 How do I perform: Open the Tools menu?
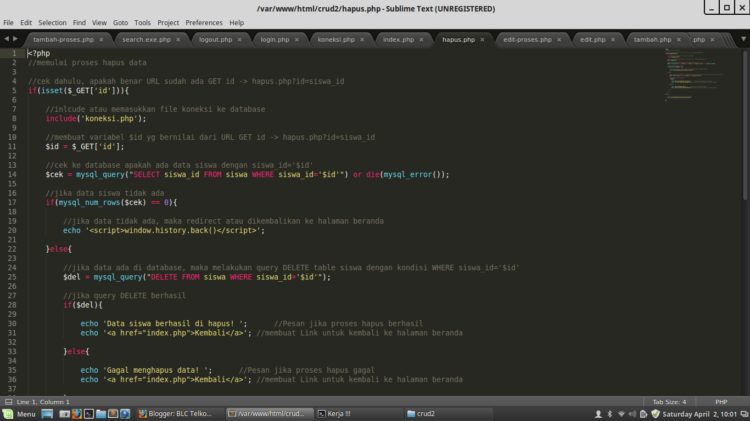tap(143, 22)
